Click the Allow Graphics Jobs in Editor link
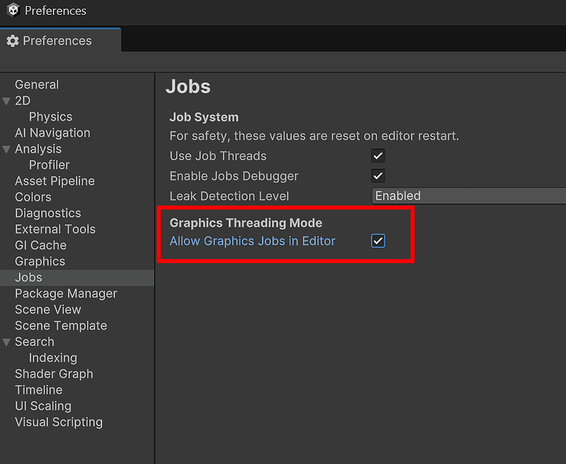The height and width of the screenshot is (464, 566). click(253, 240)
